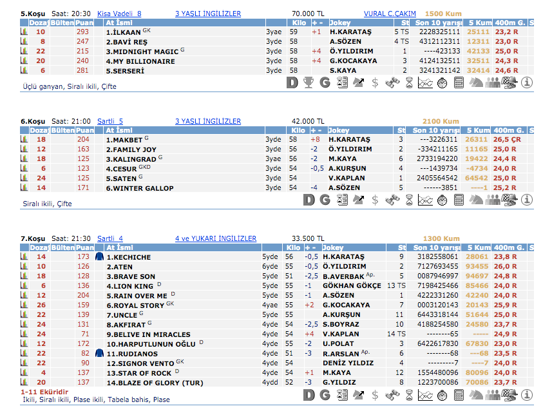Screen dimensions: 552x413
Task: Click the line chart icon in race 6 toolbar
Action: pos(425,200)
